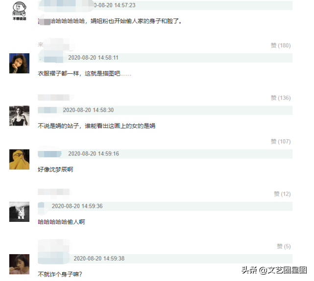Click the timestamp 2020-08-20 14:58:11
314x281 pixels.
point(94,58)
